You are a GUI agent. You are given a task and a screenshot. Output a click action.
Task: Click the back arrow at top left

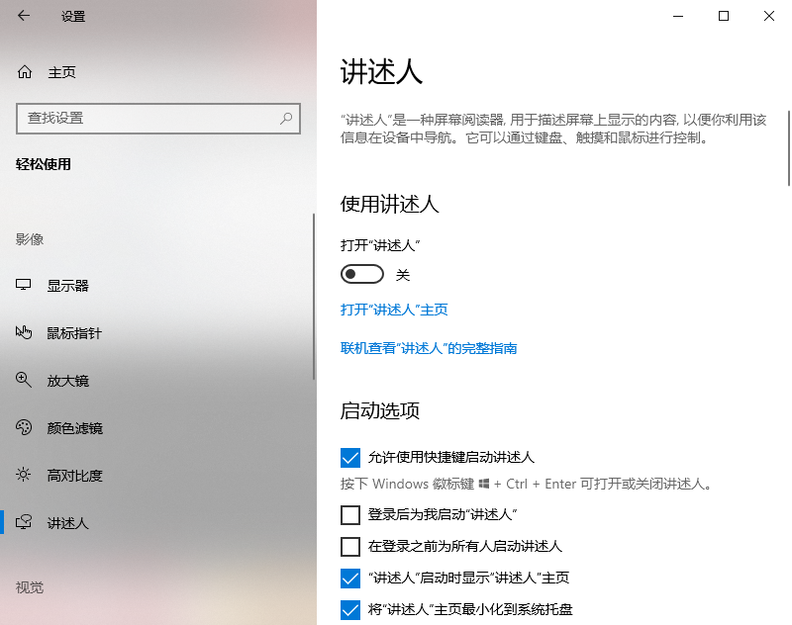tap(24, 16)
